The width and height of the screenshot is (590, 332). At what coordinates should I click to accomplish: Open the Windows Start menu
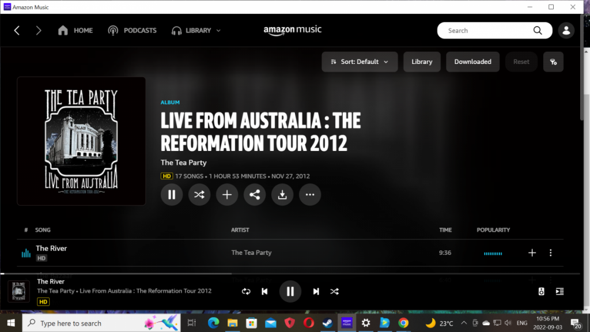pos(11,323)
